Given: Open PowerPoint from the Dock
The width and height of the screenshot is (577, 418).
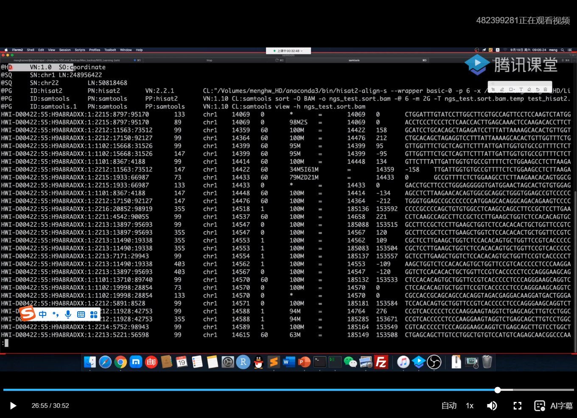Looking at the screenshot, I should point(304,362).
